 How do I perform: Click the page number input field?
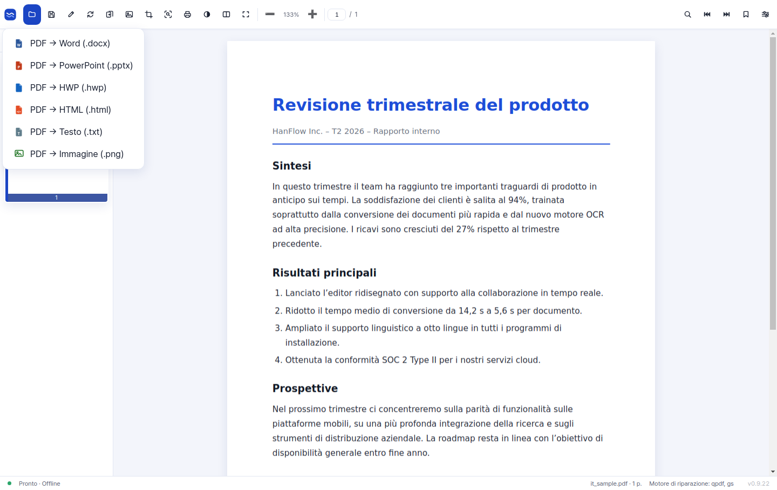tap(337, 15)
